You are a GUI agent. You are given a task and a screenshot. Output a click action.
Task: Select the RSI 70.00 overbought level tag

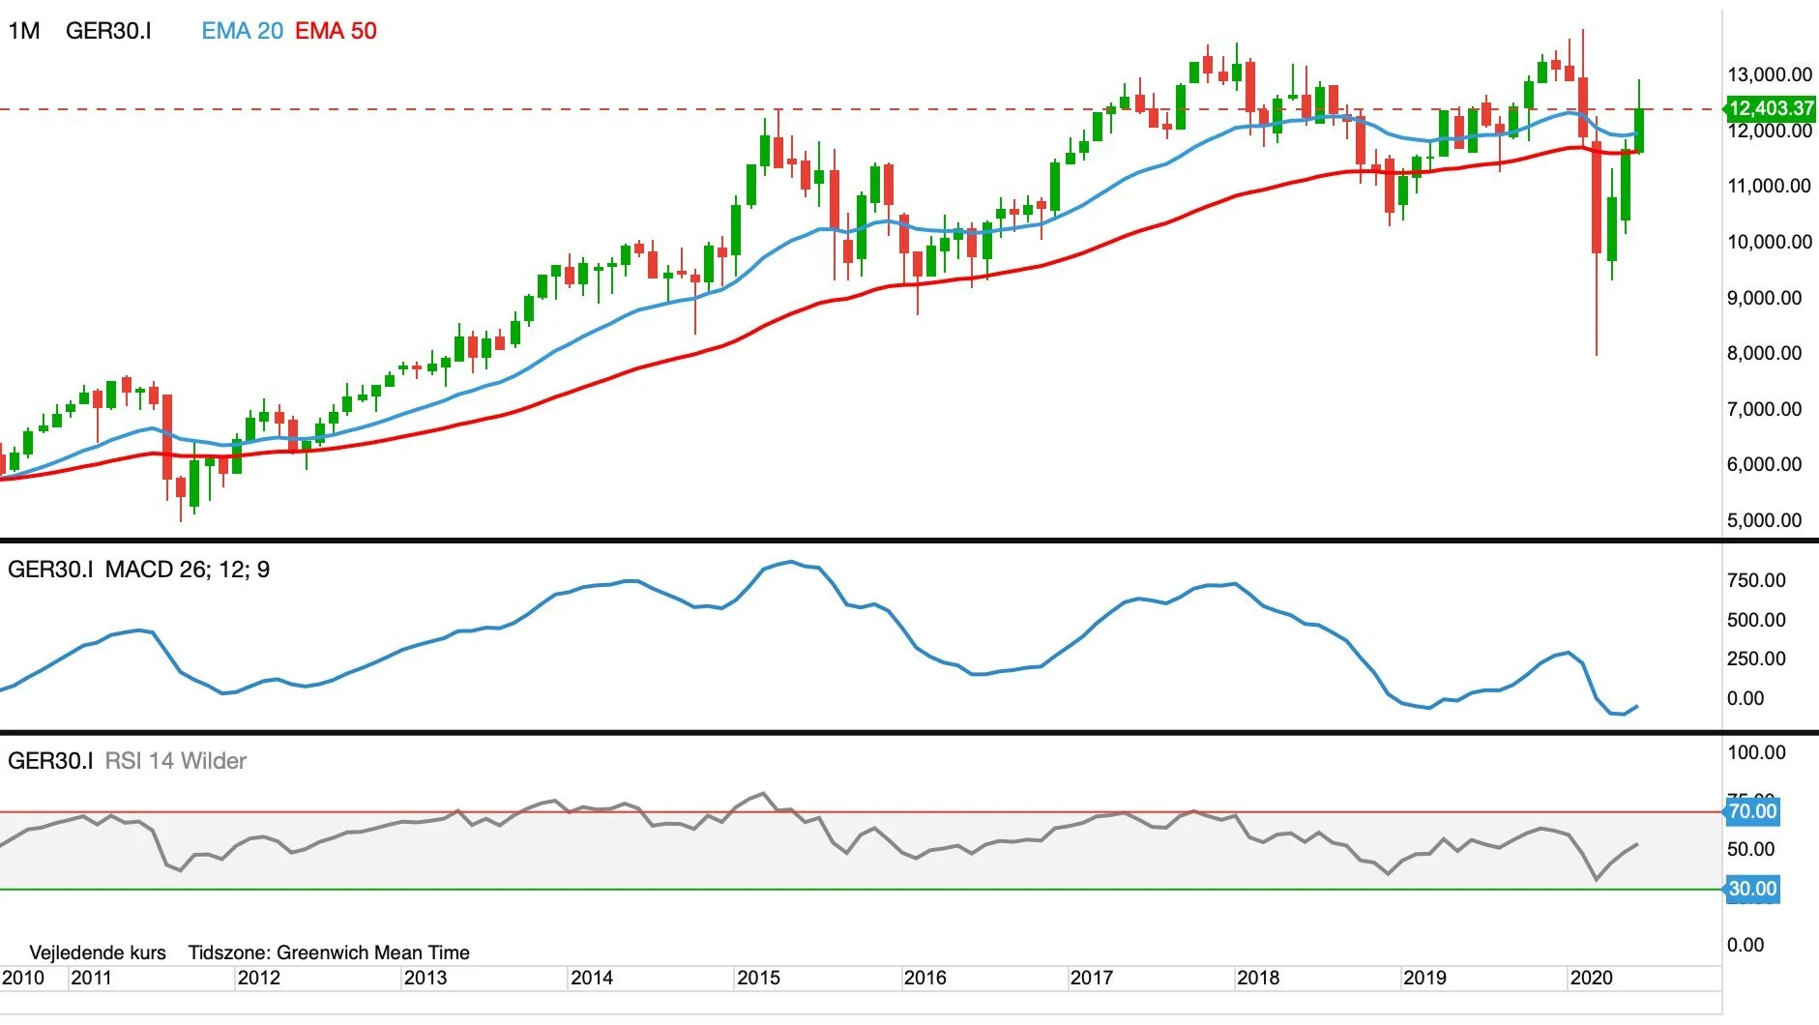[1751, 811]
